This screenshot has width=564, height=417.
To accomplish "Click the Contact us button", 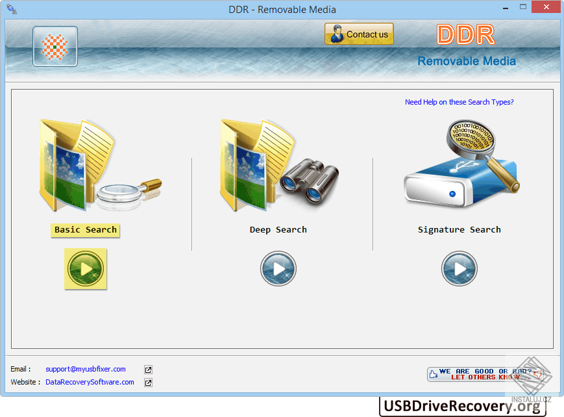I will point(359,34).
